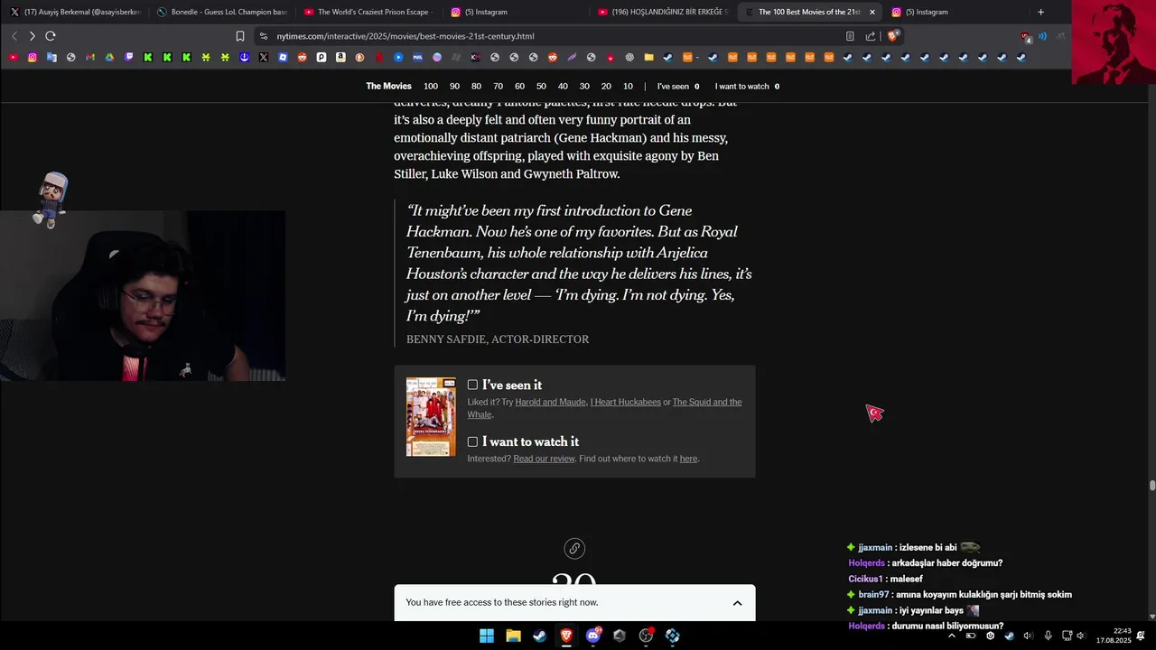Open the Google Drive bookmark icon
1156x650 pixels.
tap(109, 57)
